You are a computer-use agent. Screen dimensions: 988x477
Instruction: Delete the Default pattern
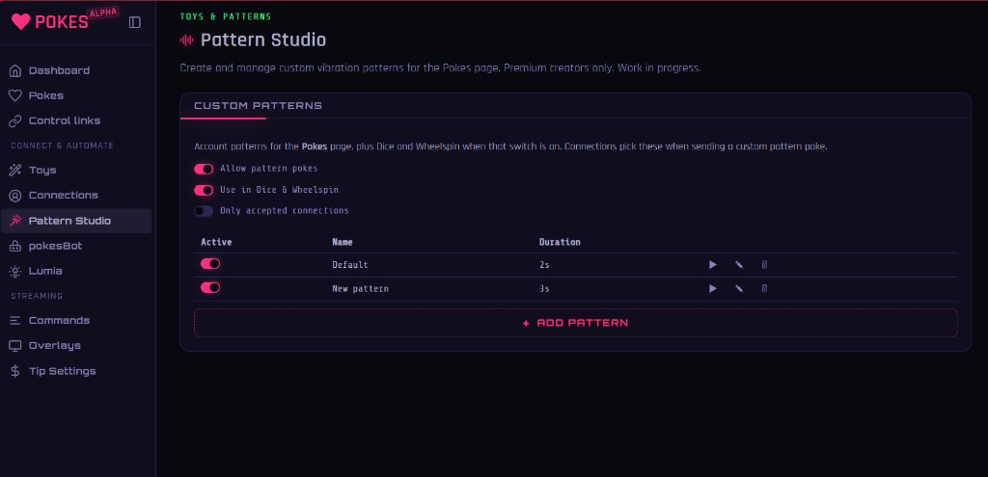click(x=764, y=265)
